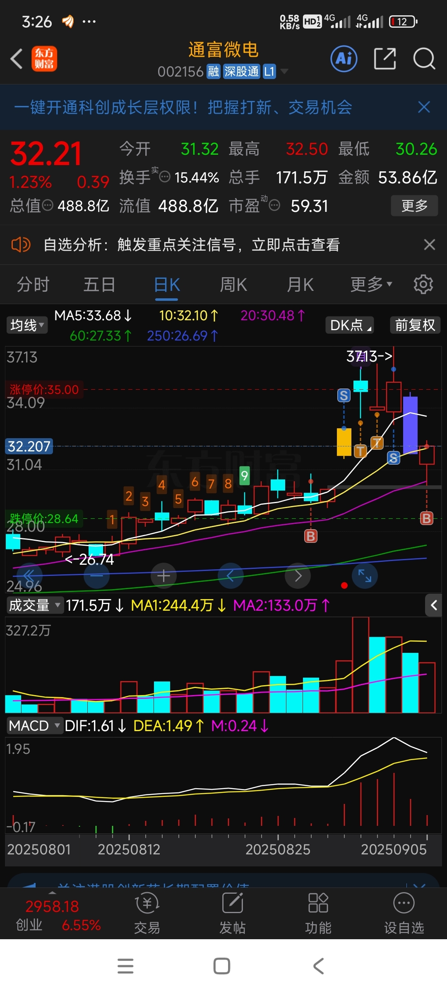The width and height of the screenshot is (447, 993).
Task: Tap the 更多 quote details button
Action: [x=414, y=206]
